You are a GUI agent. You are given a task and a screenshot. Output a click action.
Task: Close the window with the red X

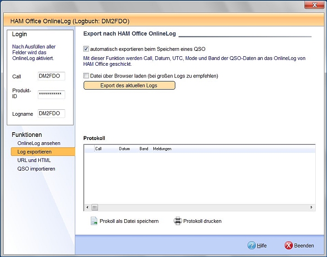tap(314, 5)
